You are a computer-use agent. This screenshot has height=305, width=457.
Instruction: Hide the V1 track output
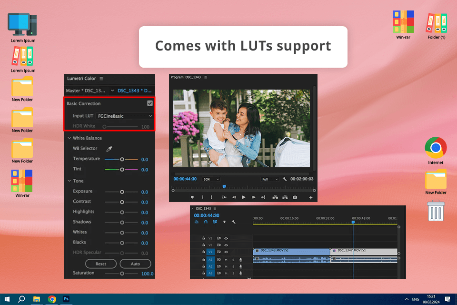[226, 252]
